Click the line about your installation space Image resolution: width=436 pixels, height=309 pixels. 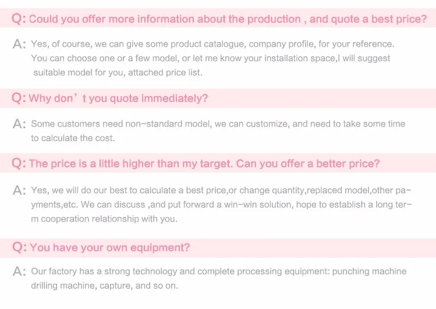click(x=210, y=58)
